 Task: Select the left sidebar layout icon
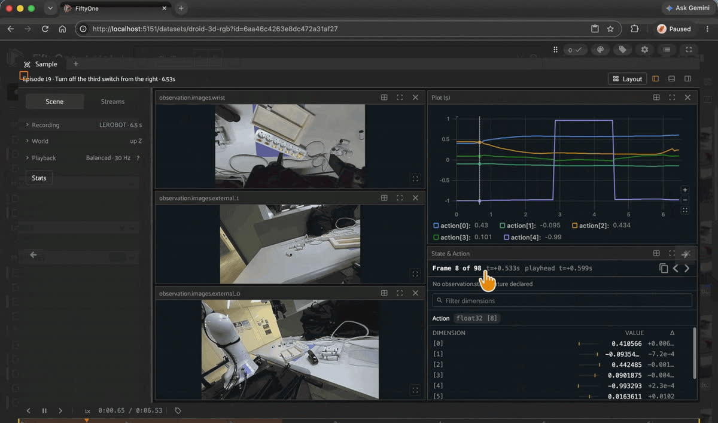(656, 78)
